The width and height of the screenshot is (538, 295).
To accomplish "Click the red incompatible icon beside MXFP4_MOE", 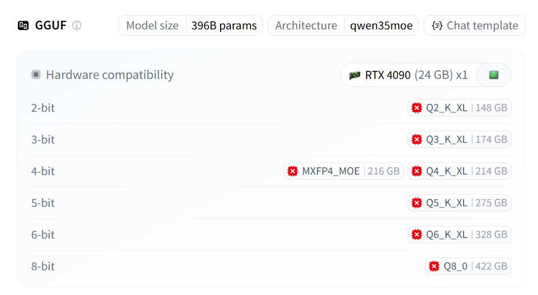I will (x=293, y=171).
